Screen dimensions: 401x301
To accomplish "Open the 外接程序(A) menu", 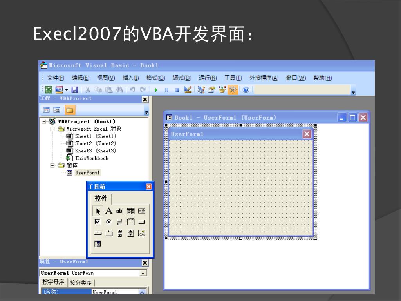I will coord(264,78).
